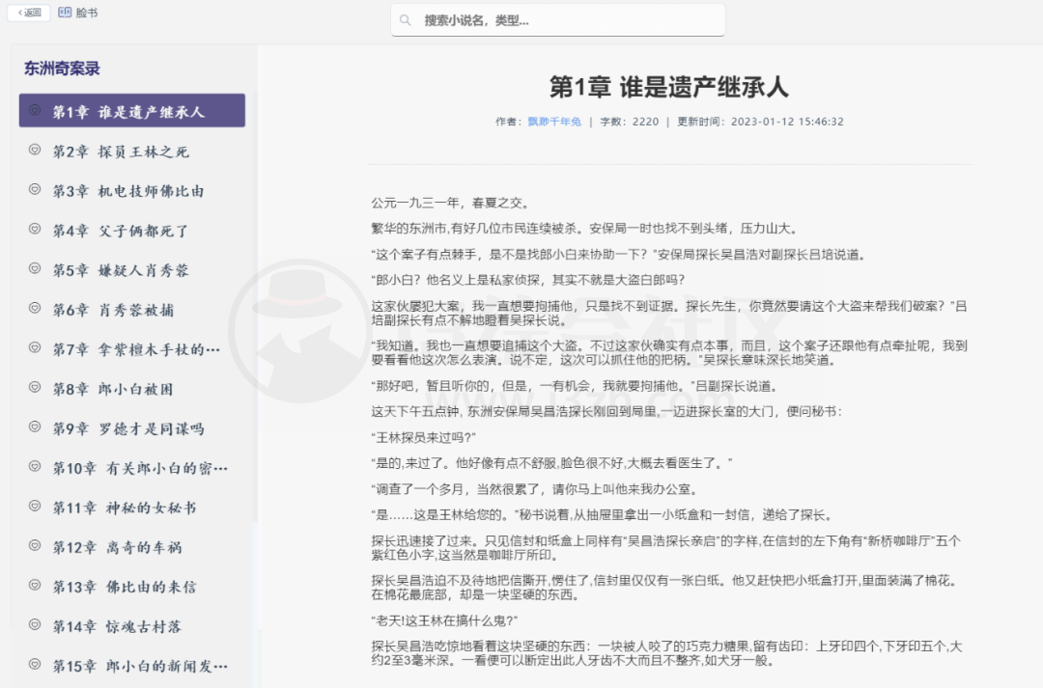Viewport: 1043px width, 688px height.
Task: Open chapter 第6章 肖秀蓉被捕
Action: tap(131, 310)
